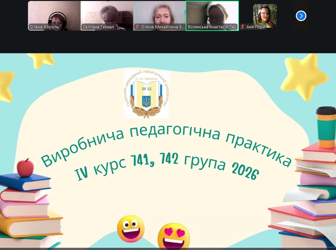Click the green coffee cup image

click(x=326, y=127)
